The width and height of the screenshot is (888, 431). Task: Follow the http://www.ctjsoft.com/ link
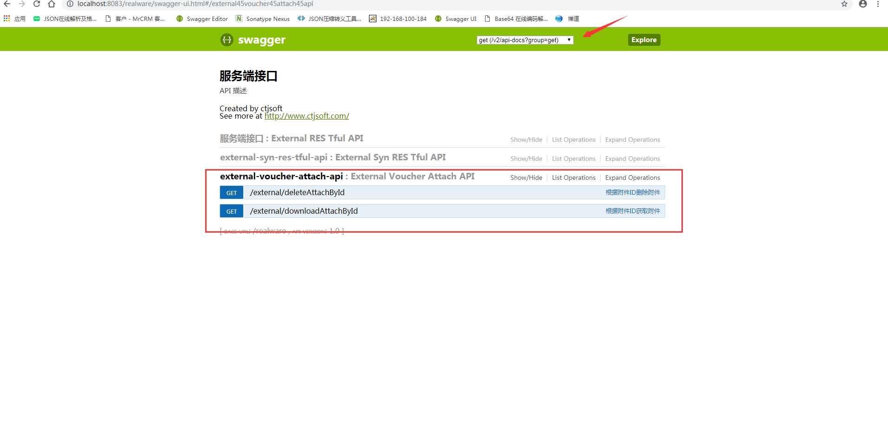[x=307, y=116]
